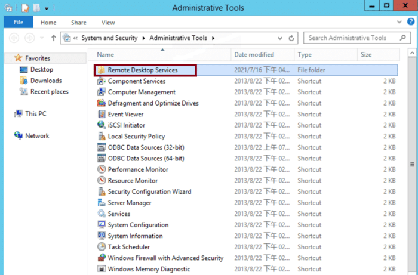The width and height of the screenshot is (418, 275).
Task: Select the Resource Monitor icon
Action: [102, 181]
